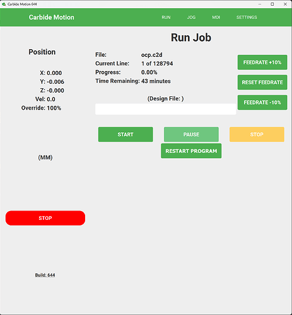Viewport: 292px width, 315px height.
Task: Click the Carbide Motion header title
Action: click(x=52, y=18)
